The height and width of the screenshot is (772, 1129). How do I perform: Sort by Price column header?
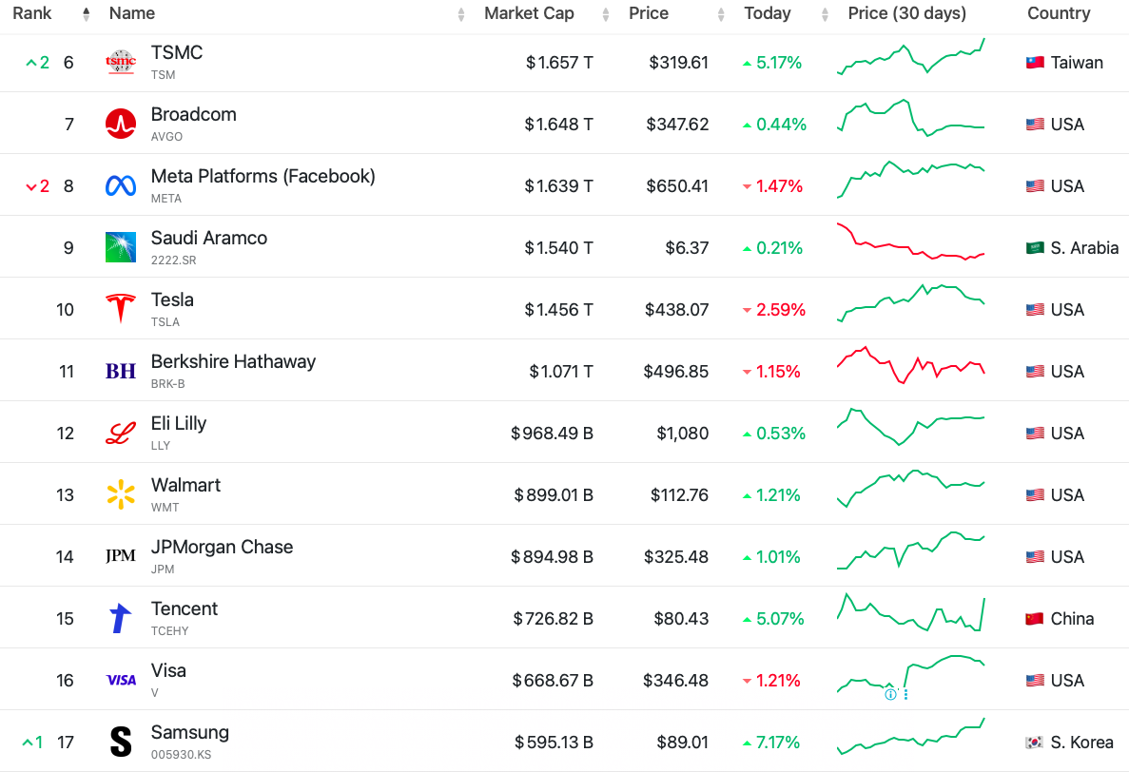click(649, 13)
